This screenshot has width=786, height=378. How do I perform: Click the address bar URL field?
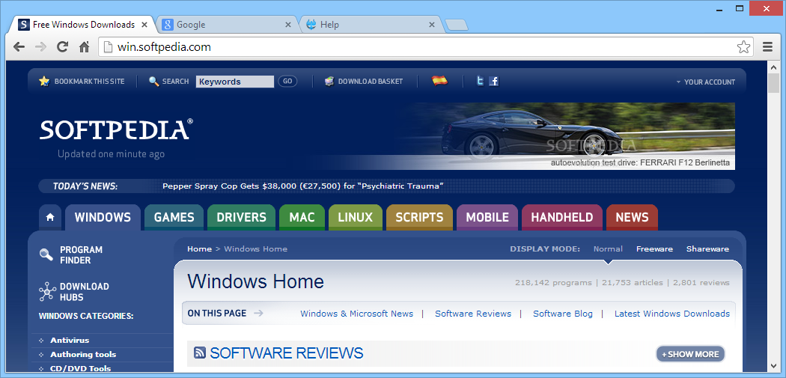(x=424, y=47)
